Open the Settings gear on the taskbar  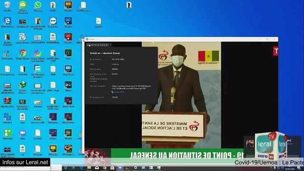[135, 168]
